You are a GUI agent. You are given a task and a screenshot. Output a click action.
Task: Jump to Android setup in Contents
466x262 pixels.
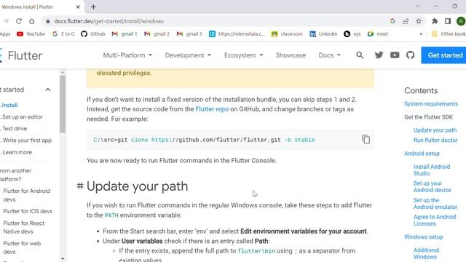(x=422, y=154)
